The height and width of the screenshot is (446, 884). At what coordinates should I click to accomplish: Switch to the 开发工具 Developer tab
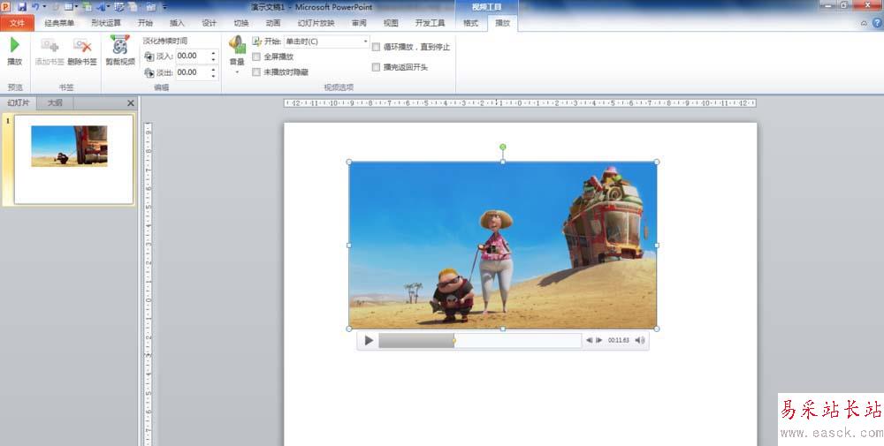pos(431,23)
